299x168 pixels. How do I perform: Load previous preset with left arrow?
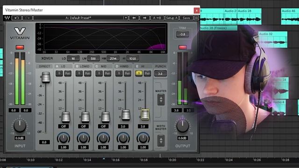click(134, 18)
